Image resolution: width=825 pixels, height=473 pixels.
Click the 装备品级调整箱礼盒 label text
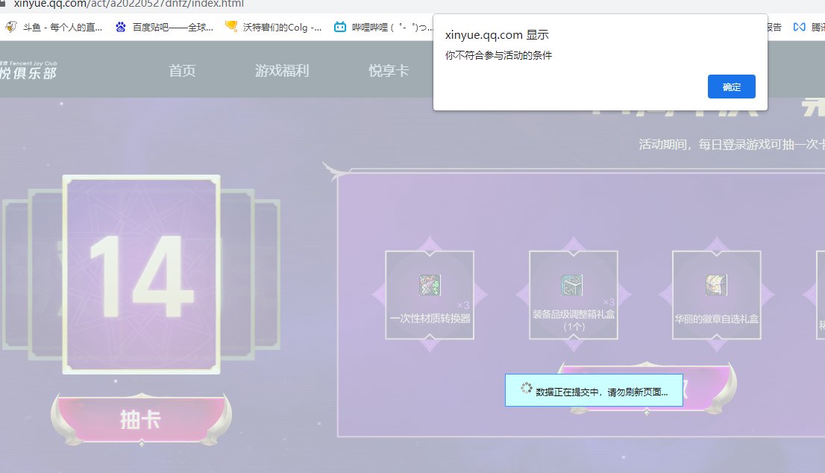574,320
